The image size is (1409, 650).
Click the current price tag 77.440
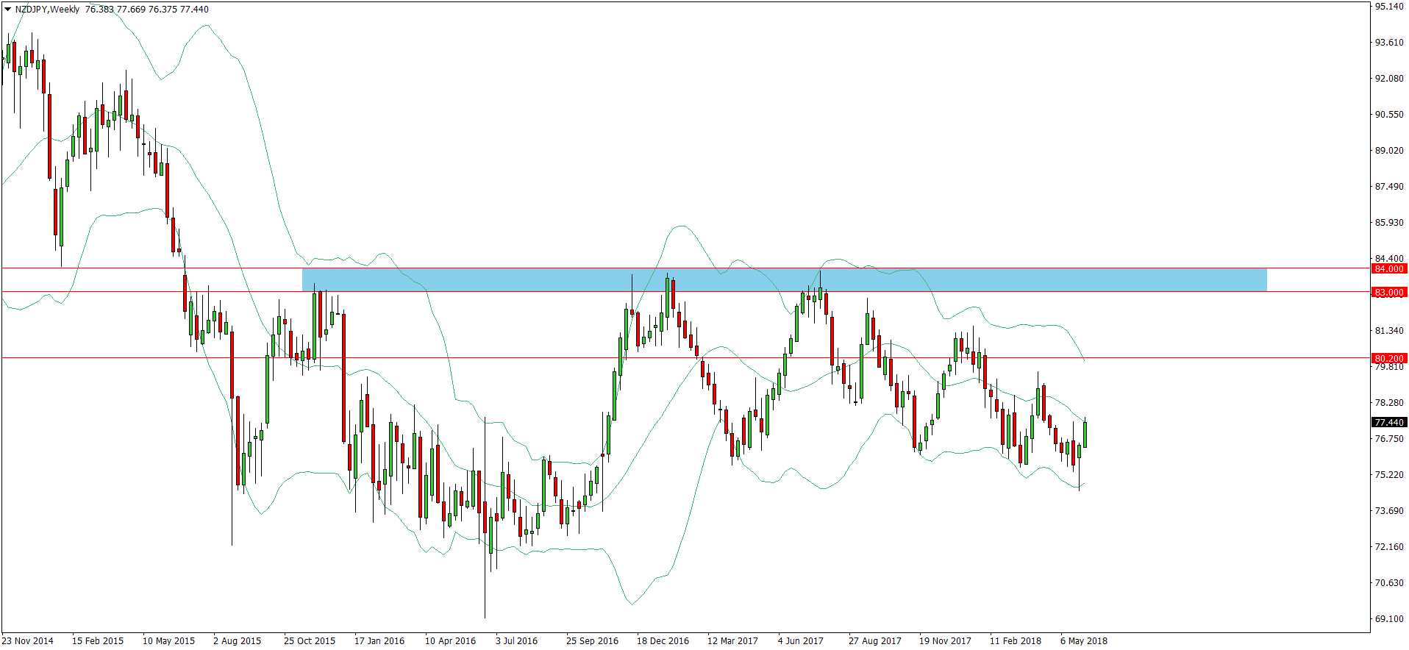(1389, 423)
